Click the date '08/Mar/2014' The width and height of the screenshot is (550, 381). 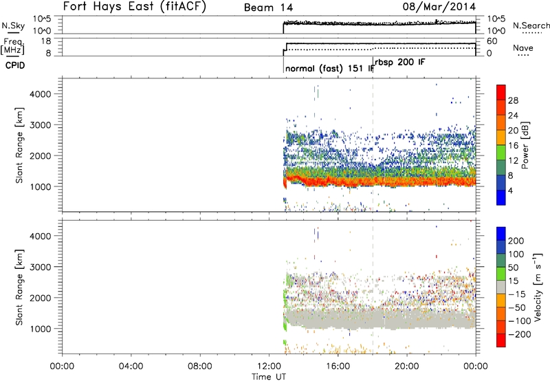[x=439, y=7]
